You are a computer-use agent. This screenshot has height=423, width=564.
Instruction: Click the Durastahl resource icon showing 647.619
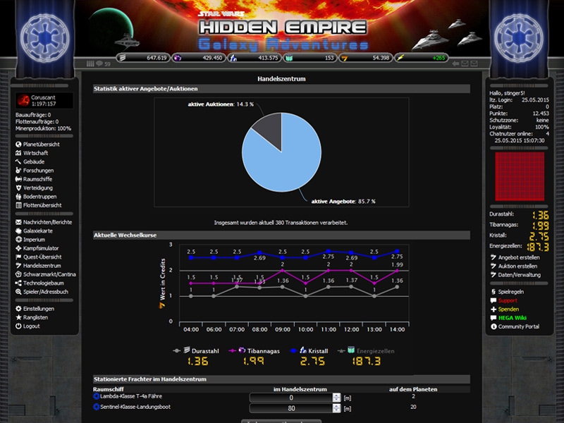(x=123, y=58)
